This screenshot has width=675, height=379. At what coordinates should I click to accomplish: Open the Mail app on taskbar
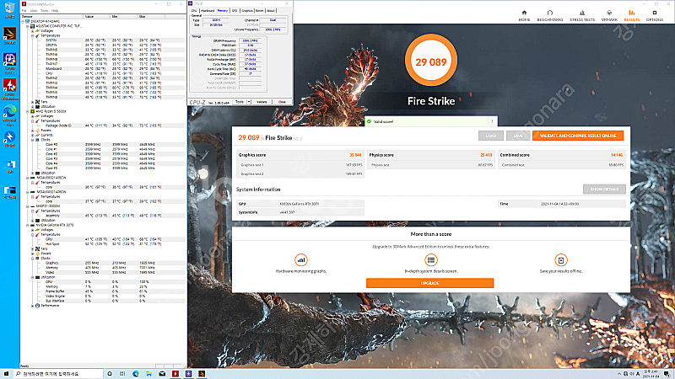[162, 374]
